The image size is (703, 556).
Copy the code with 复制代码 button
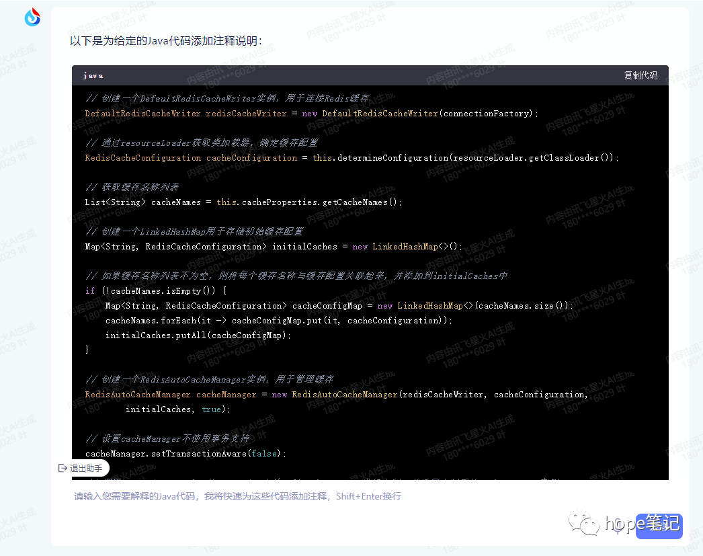point(640,75)
